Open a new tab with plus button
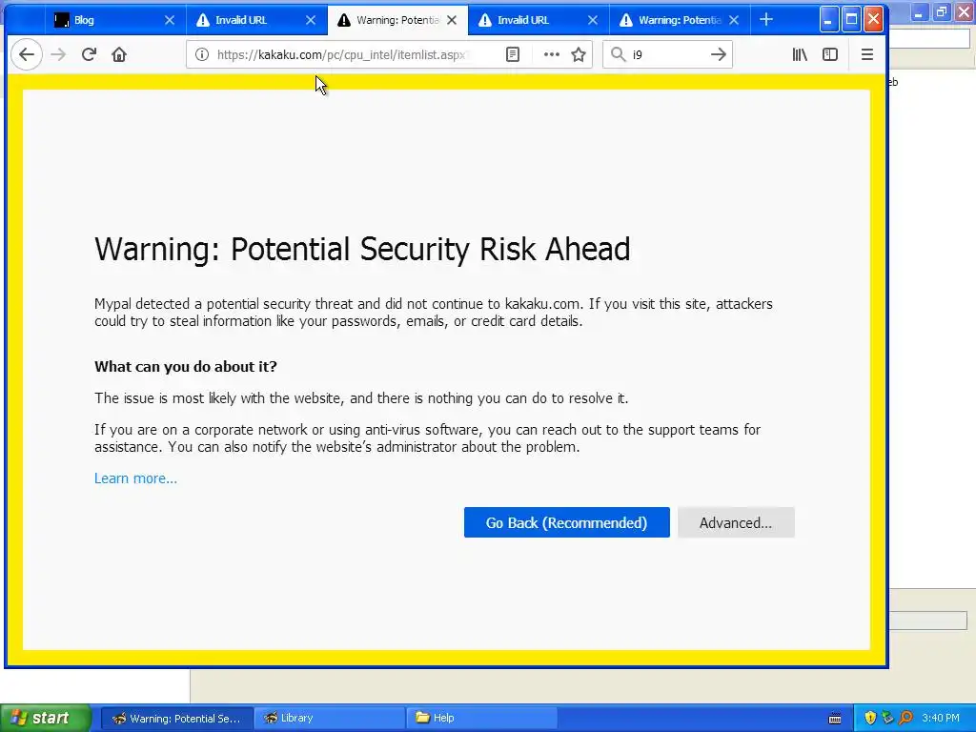This screenshot has height=732, width=976. [766, 20]
